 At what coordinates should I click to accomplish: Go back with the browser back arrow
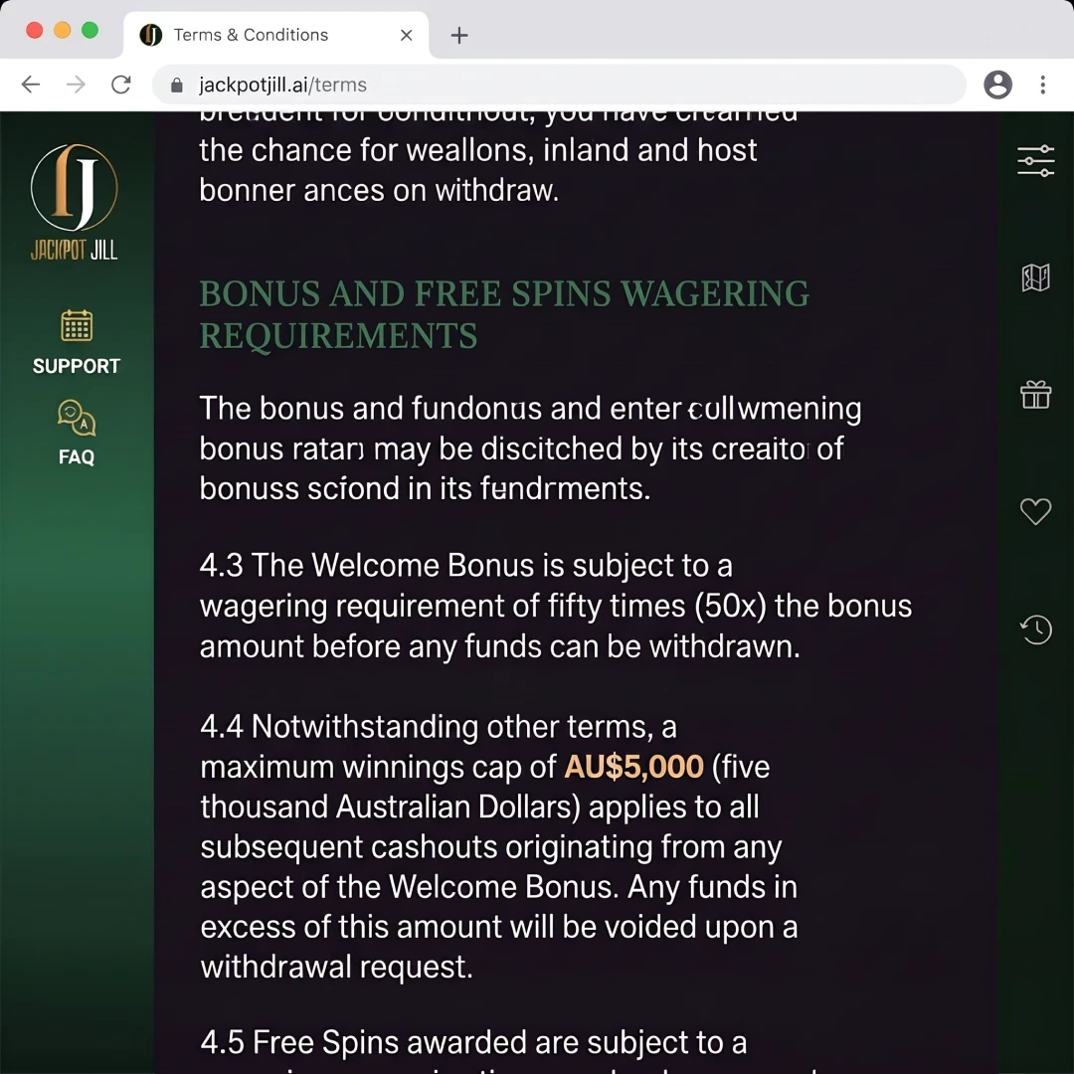[x=31, y=85]
